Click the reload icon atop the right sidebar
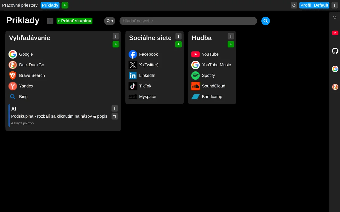 point(335,17)
